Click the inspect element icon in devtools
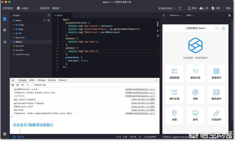237x143 pixels. click(13, 80)
